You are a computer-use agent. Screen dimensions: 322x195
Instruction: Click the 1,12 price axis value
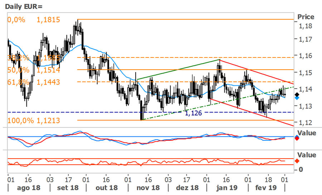[x=306, y=122]
